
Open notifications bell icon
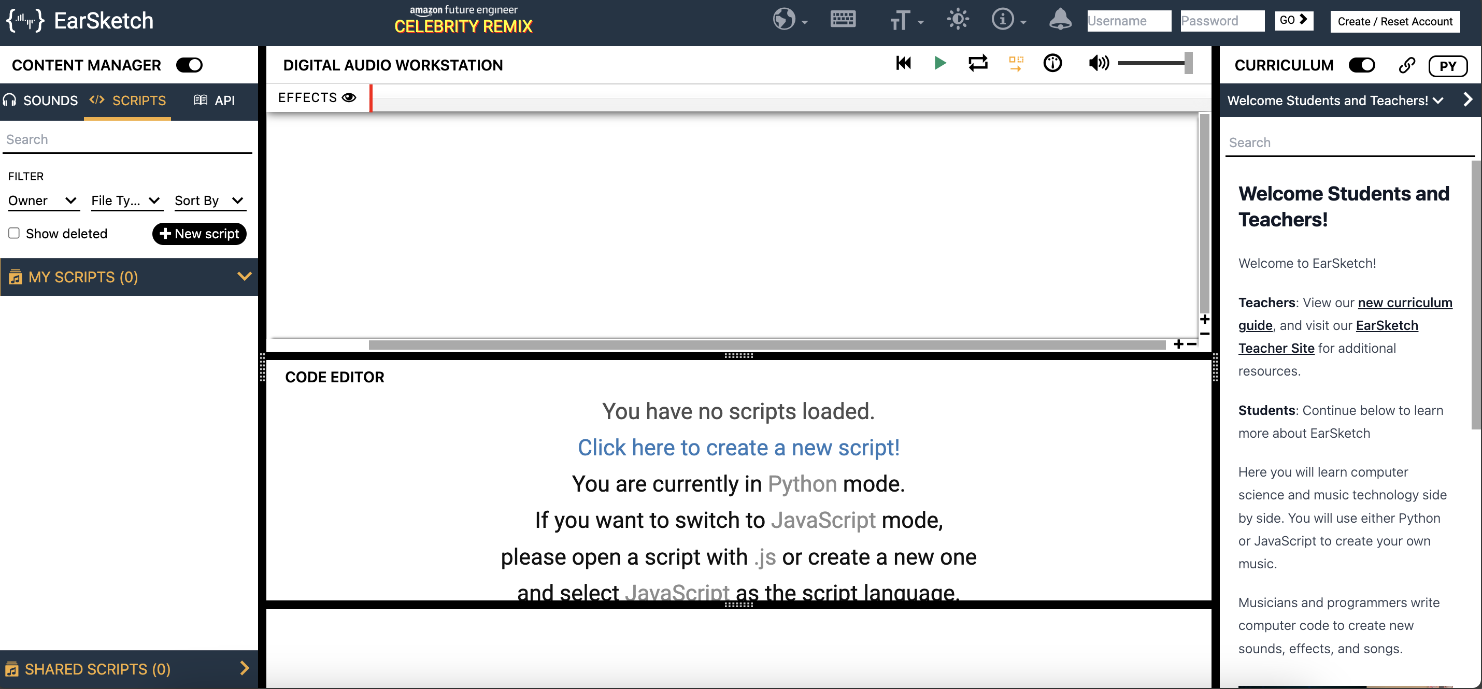1060,20
